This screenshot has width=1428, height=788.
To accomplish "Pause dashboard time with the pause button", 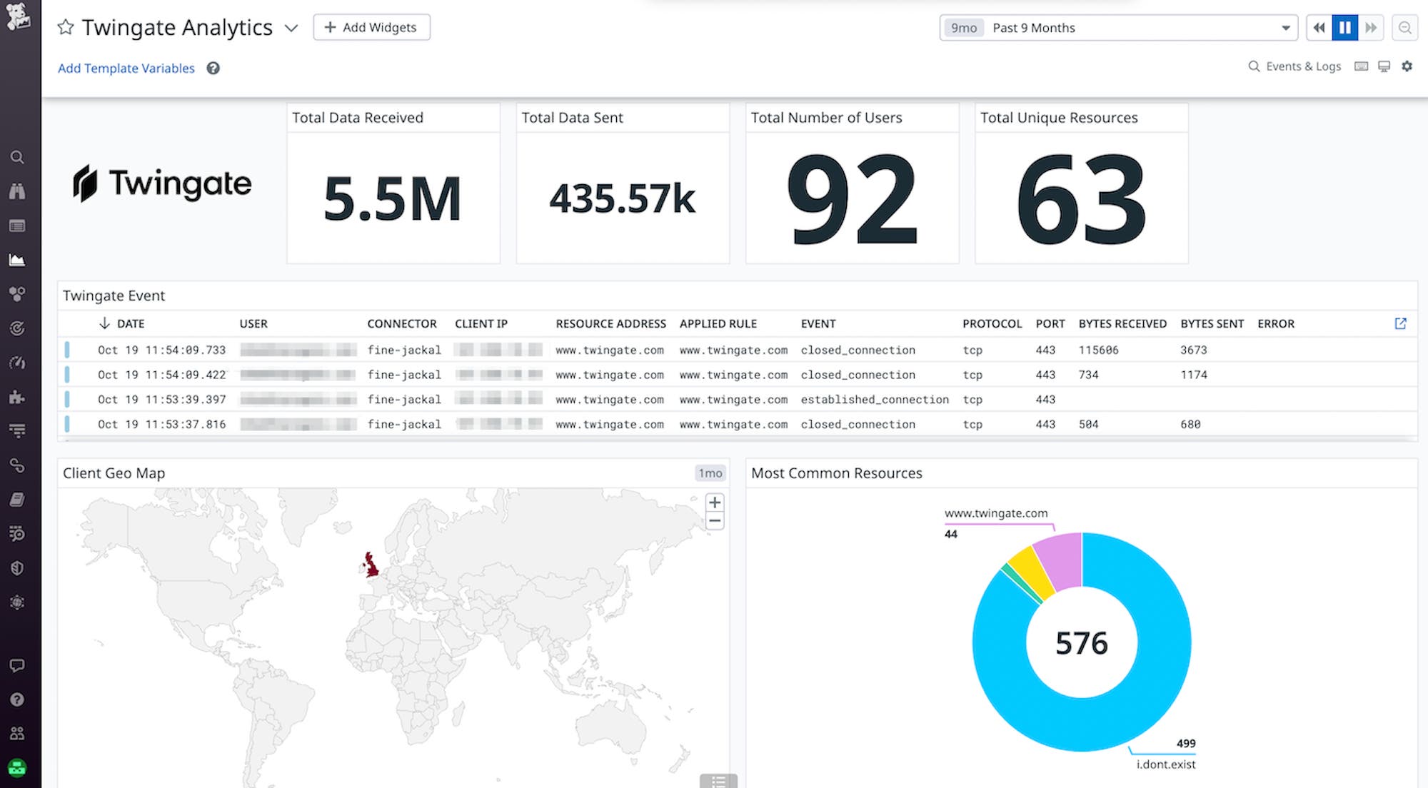I will pos(1345,27).
